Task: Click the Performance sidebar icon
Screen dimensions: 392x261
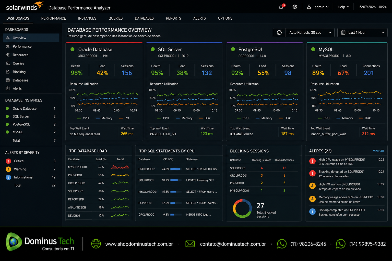Action: click(x=8, y=46)
